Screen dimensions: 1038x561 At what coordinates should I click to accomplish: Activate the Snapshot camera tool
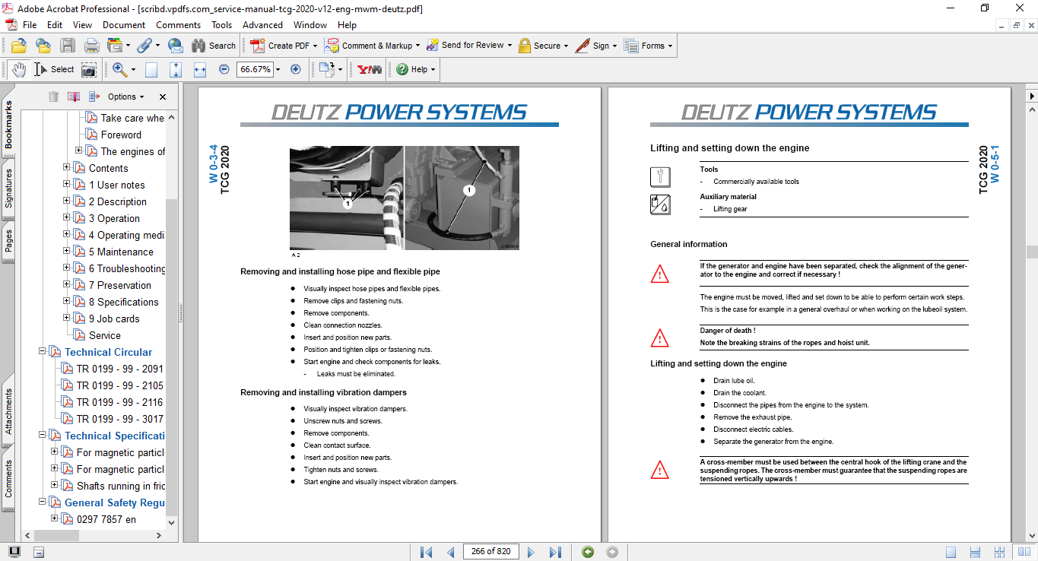click(x=89, y=69)
